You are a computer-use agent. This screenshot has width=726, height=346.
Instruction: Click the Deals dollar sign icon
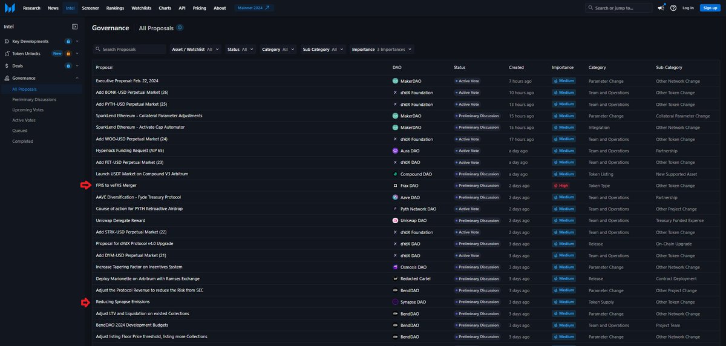pyautogui.click(x=7, y=65)
